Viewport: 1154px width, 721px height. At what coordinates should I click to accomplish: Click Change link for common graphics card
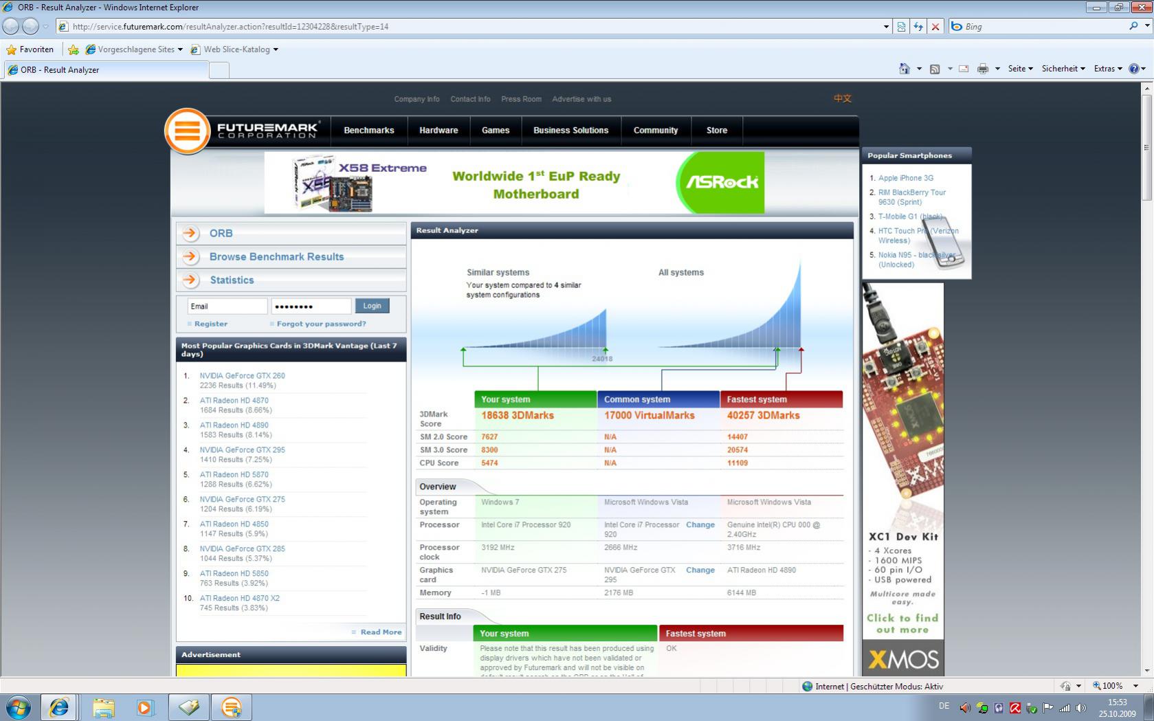(700, 570)
